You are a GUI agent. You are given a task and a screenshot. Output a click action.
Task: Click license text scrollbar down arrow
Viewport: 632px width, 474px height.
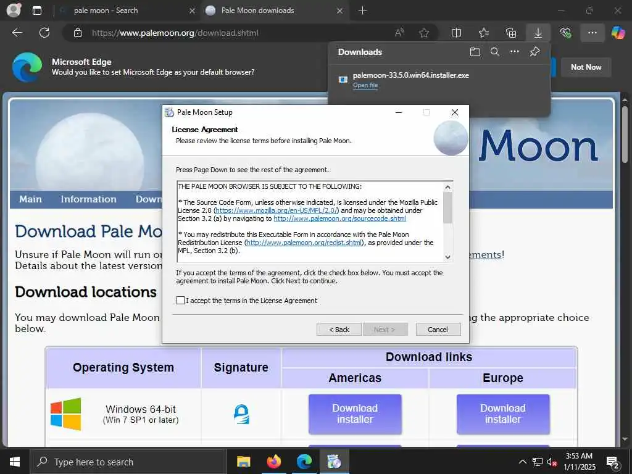(x=447, y=257)
